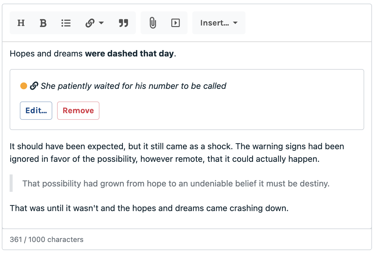This screenshot has height=254, width=375.
Task: Click the blockquote's left grey bar
Action: tap(11, 183)
